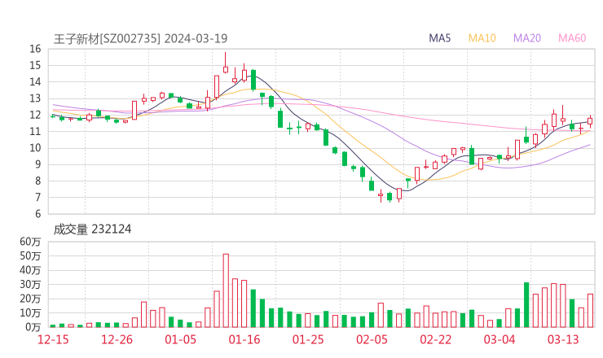Image resolution: width=603 pixels, height=358 pixels.
Task: Click the 30万 volume axis label
Action: coord(30,284)
